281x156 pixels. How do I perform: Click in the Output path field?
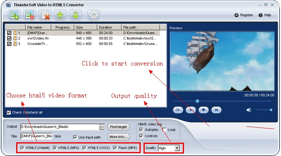60,127
